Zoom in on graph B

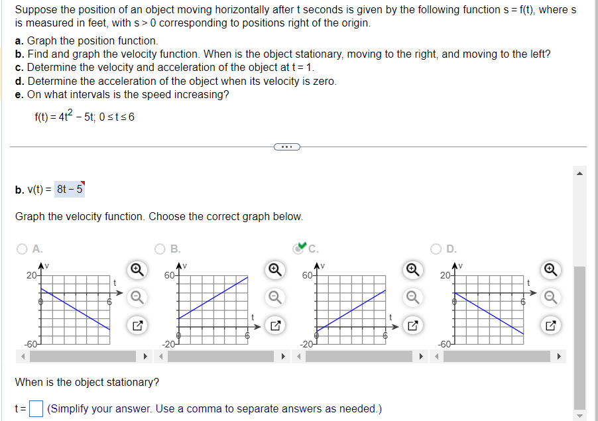pyautogui.click(x=276, y=271)
